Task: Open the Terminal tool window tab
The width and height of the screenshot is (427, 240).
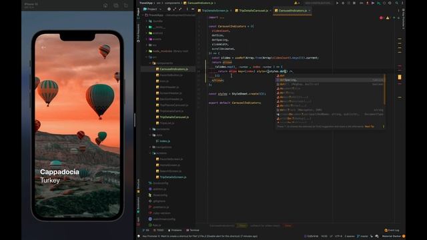Action: 193,230
